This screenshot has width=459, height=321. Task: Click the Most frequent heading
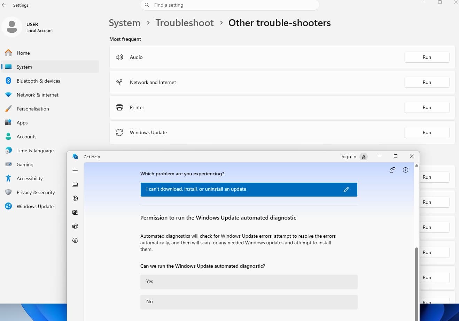tap(125, 39)
